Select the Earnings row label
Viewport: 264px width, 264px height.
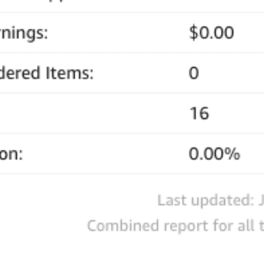click(24, 33)
